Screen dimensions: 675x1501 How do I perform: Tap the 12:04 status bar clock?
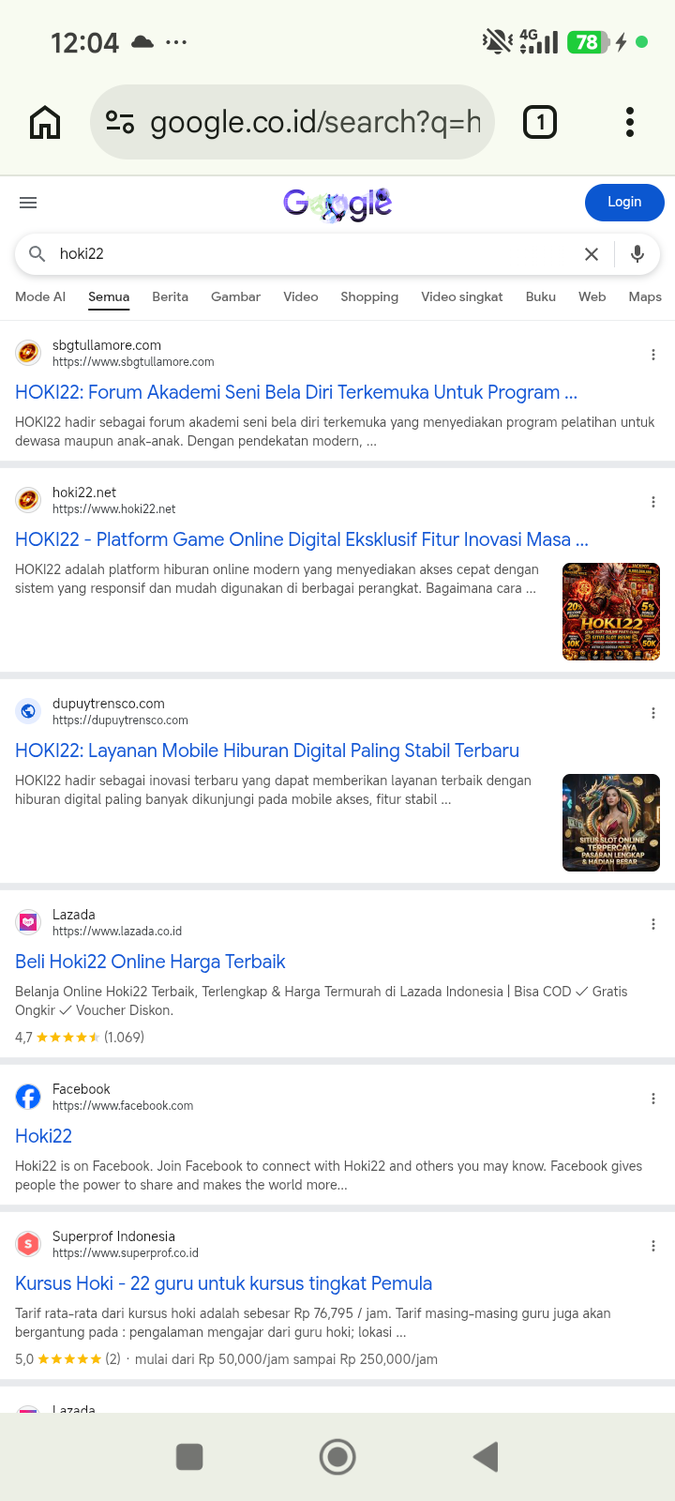coord(84,42)
